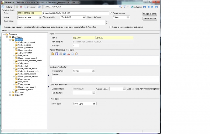Open the Type condition dropdown

93,71
